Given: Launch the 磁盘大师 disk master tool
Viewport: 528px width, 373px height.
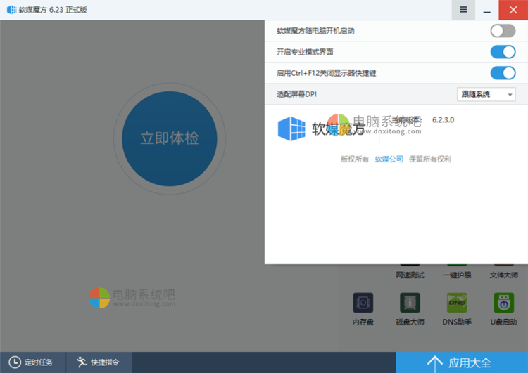Looking at the screenshot, I should coord(409,303).
